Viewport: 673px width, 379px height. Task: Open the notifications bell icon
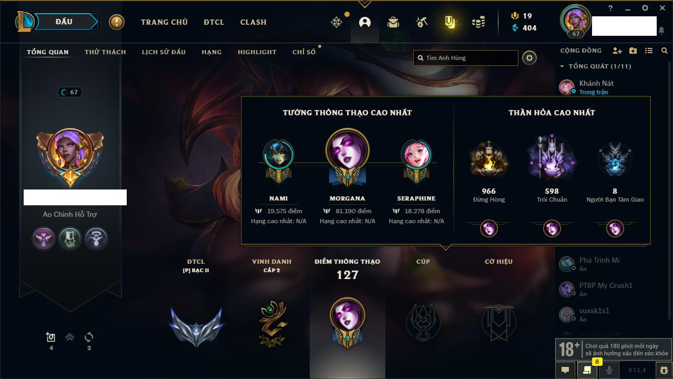(x=661, y=31)
